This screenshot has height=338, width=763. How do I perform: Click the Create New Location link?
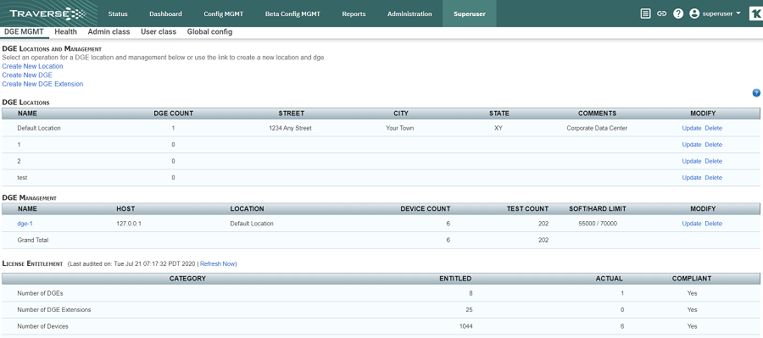click(x=32, y=66)
